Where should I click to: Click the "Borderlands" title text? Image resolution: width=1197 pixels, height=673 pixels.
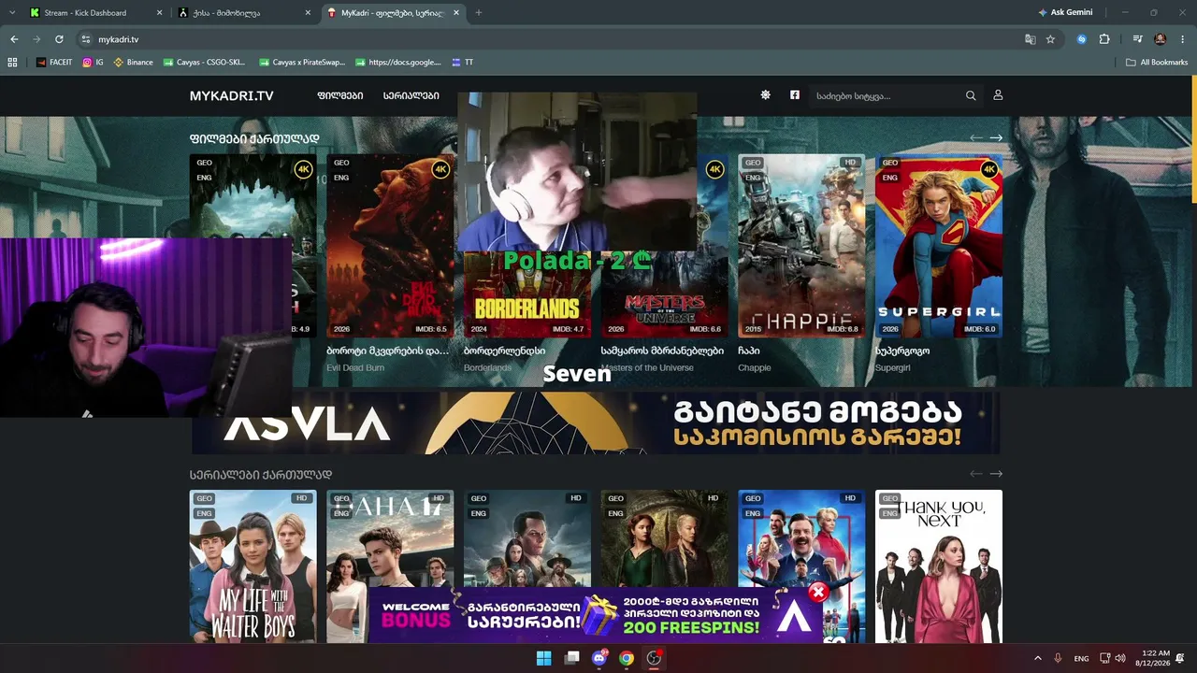point(487,368)
